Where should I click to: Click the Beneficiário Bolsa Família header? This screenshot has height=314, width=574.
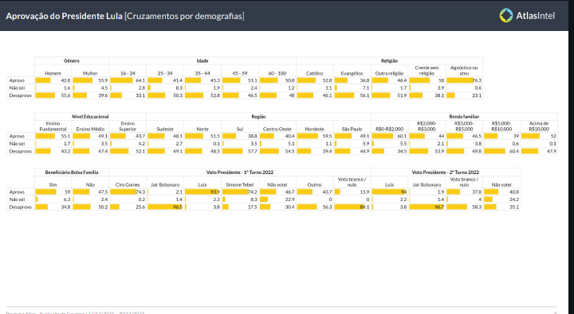72,172
